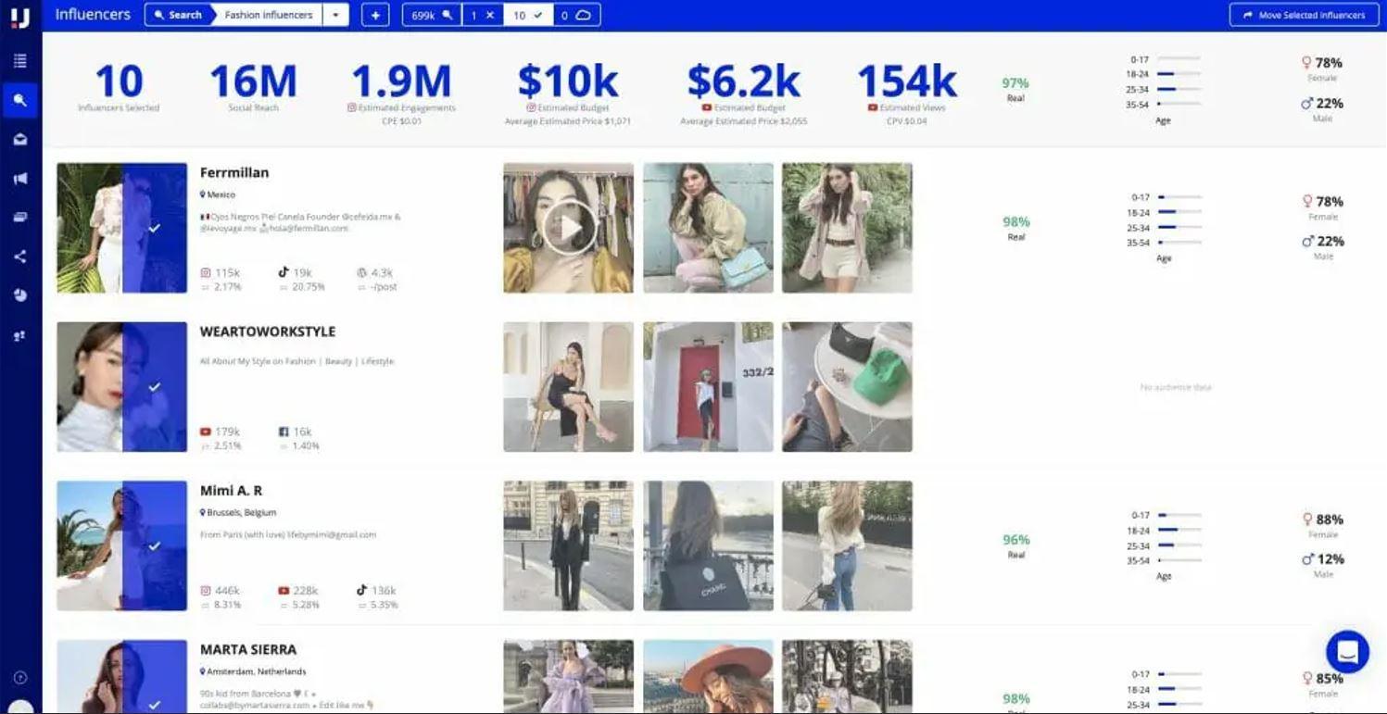1387x714 pixels.
Task: Play Ferrmillan's video post
Action: [568, 228]
